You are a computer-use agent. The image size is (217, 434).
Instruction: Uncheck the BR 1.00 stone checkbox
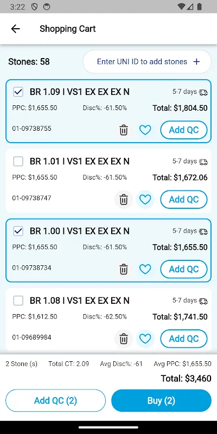tap(18, 231)
